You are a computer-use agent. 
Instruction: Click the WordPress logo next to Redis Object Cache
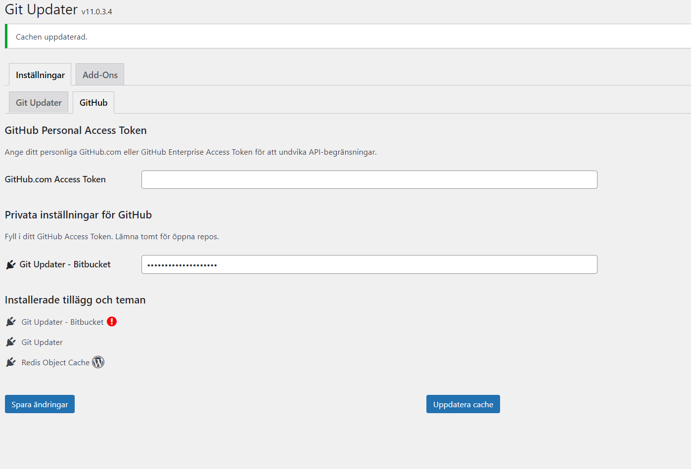coord(98,362)
